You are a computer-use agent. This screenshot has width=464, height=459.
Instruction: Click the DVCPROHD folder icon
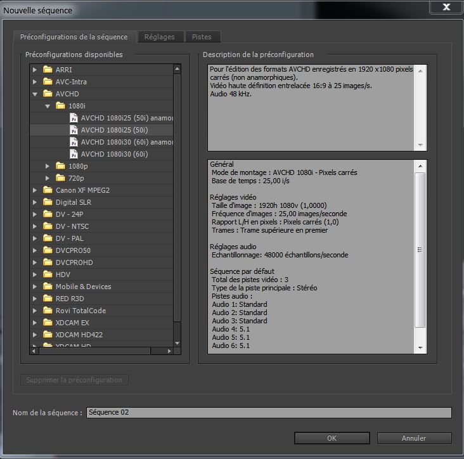tap(48, 262)
